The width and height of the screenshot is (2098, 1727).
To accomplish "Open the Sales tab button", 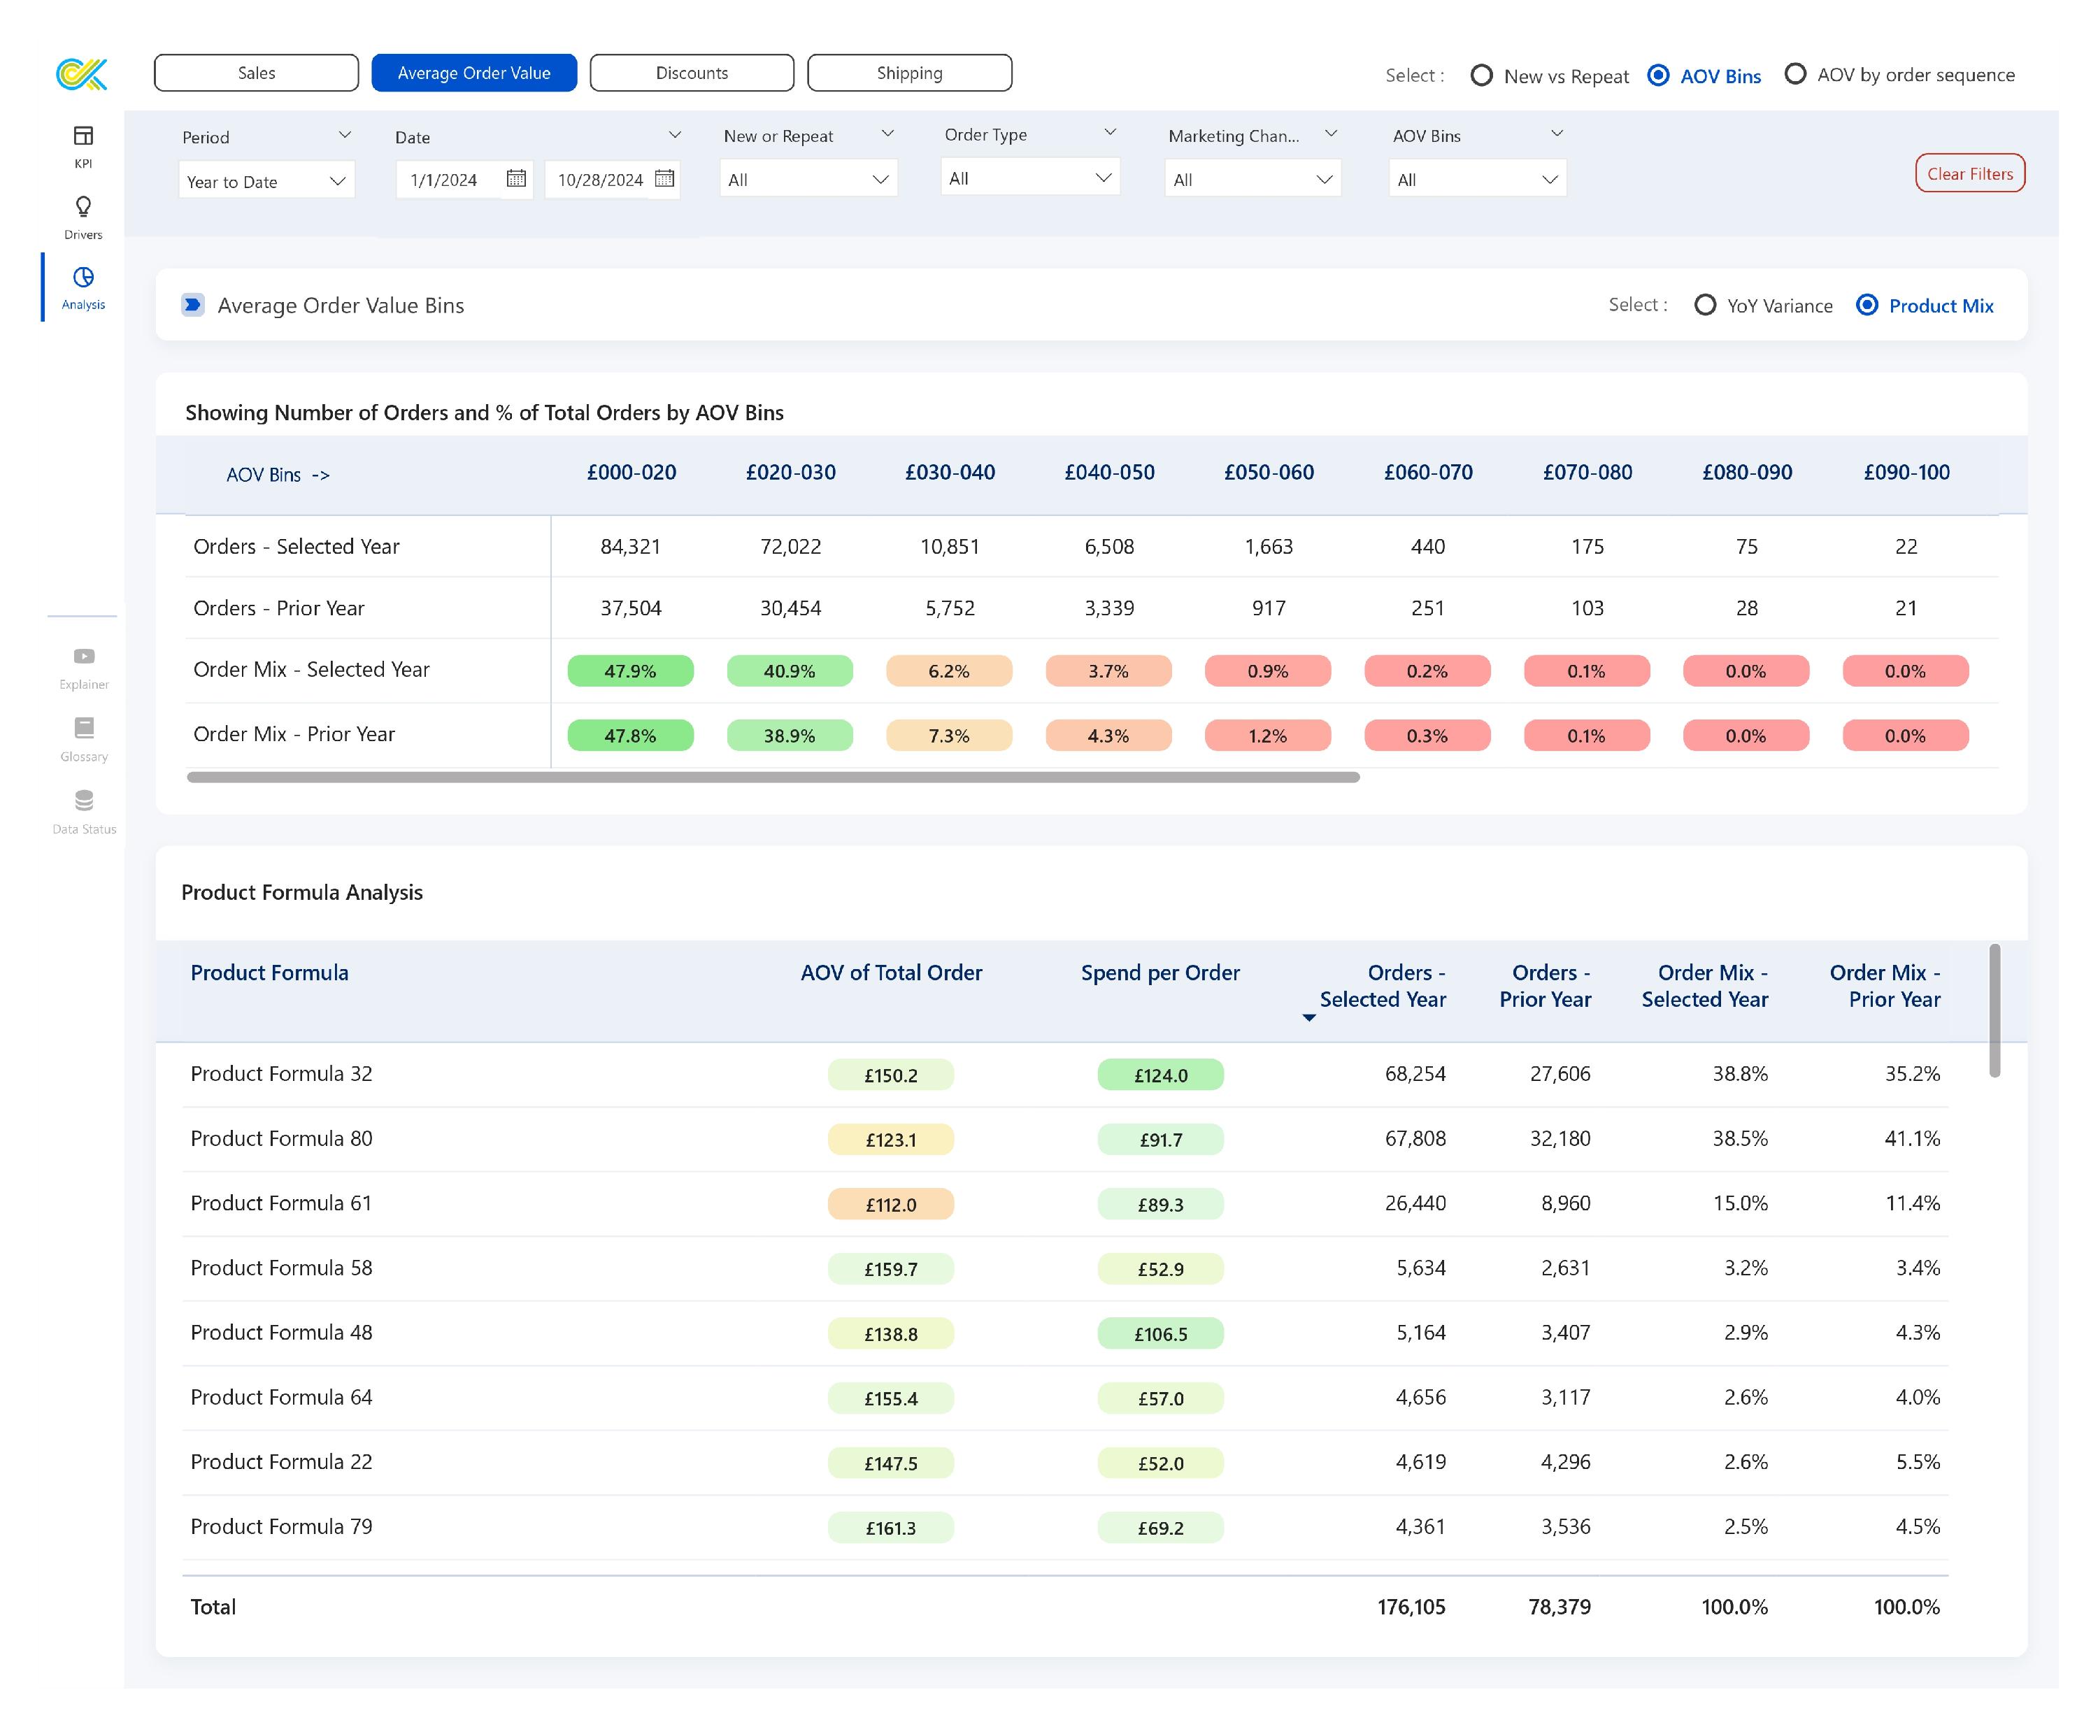I will pos(257,73).
